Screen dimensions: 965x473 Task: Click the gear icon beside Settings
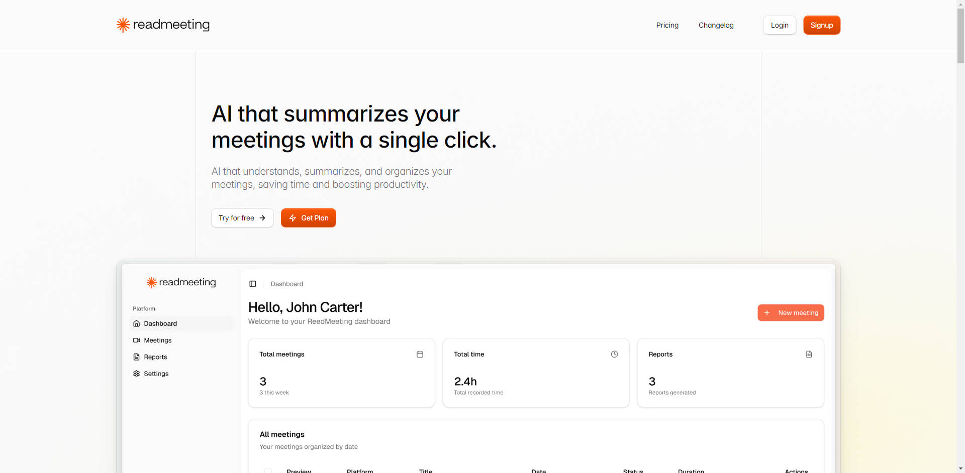pos(136,374)
